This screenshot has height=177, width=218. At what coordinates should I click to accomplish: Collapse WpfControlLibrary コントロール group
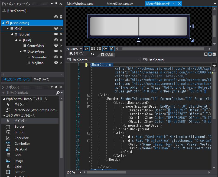[x=4, y=99]
